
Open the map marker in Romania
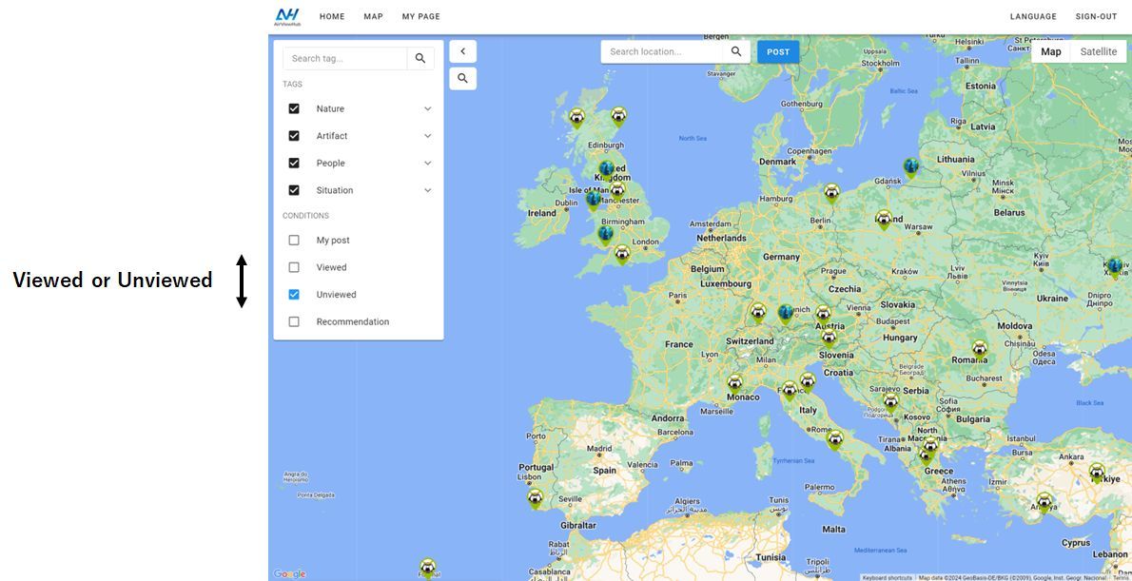979,351
